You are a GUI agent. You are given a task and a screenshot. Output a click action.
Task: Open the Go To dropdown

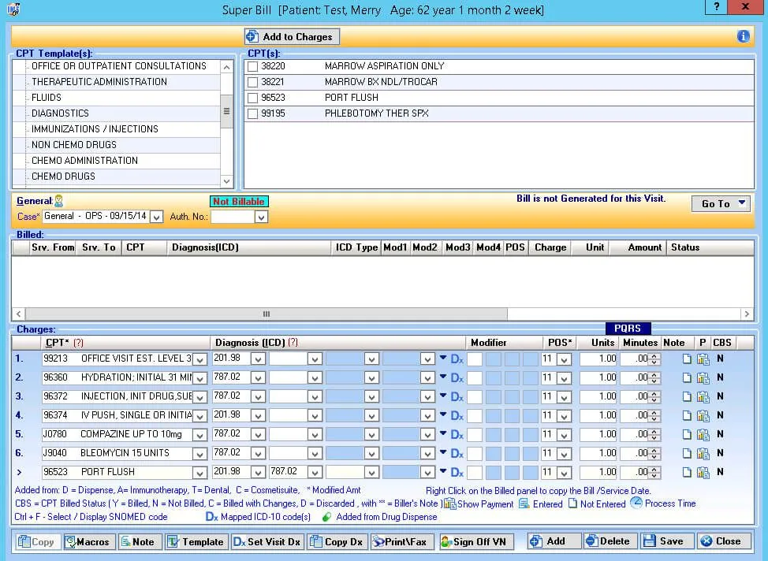(721, 203)
